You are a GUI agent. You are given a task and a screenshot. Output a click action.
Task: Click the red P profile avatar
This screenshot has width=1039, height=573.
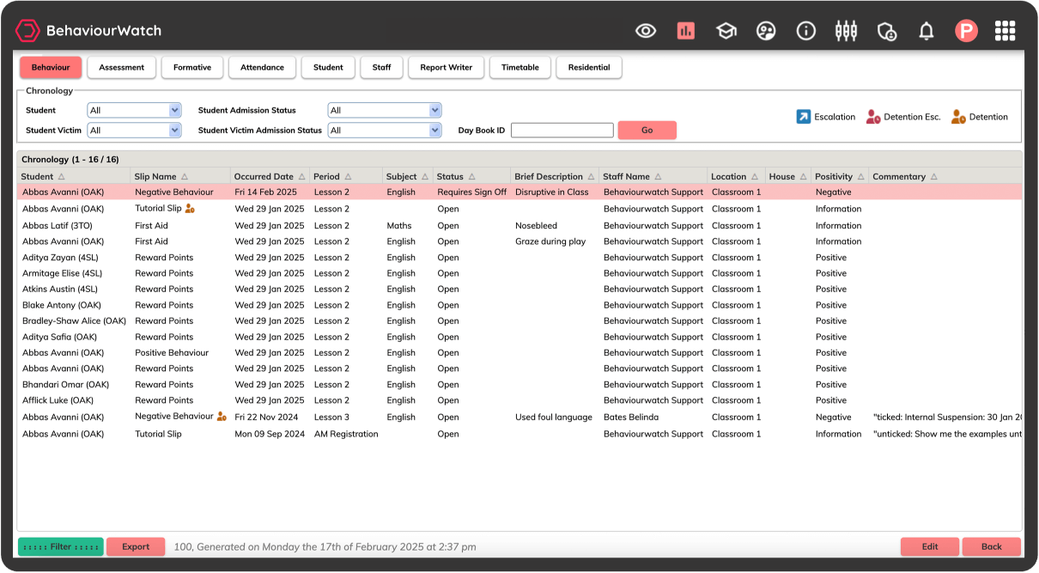tap(966, 31)
